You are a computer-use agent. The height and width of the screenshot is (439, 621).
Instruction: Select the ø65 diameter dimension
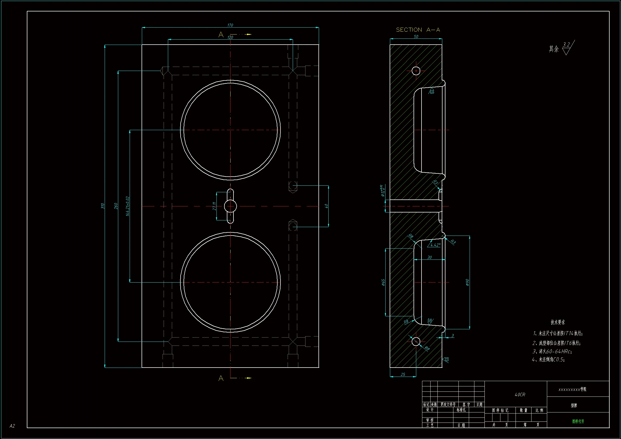(383, 282)
